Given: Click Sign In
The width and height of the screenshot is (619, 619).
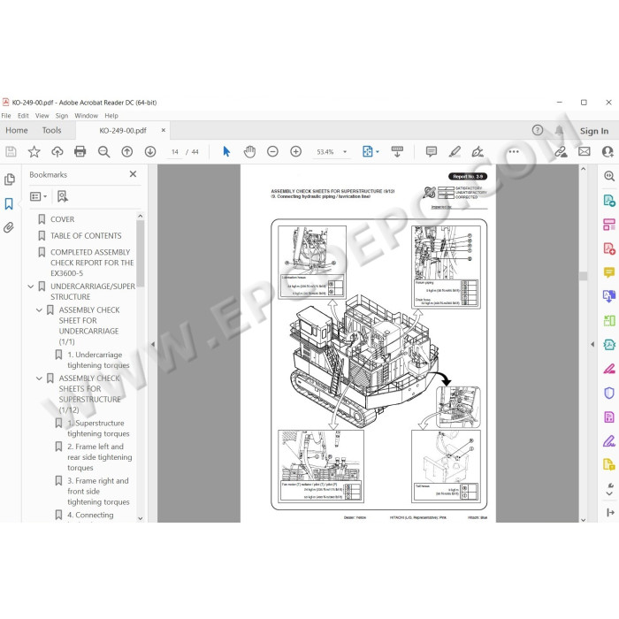Looking at the screenshot, I should [593, 131].
